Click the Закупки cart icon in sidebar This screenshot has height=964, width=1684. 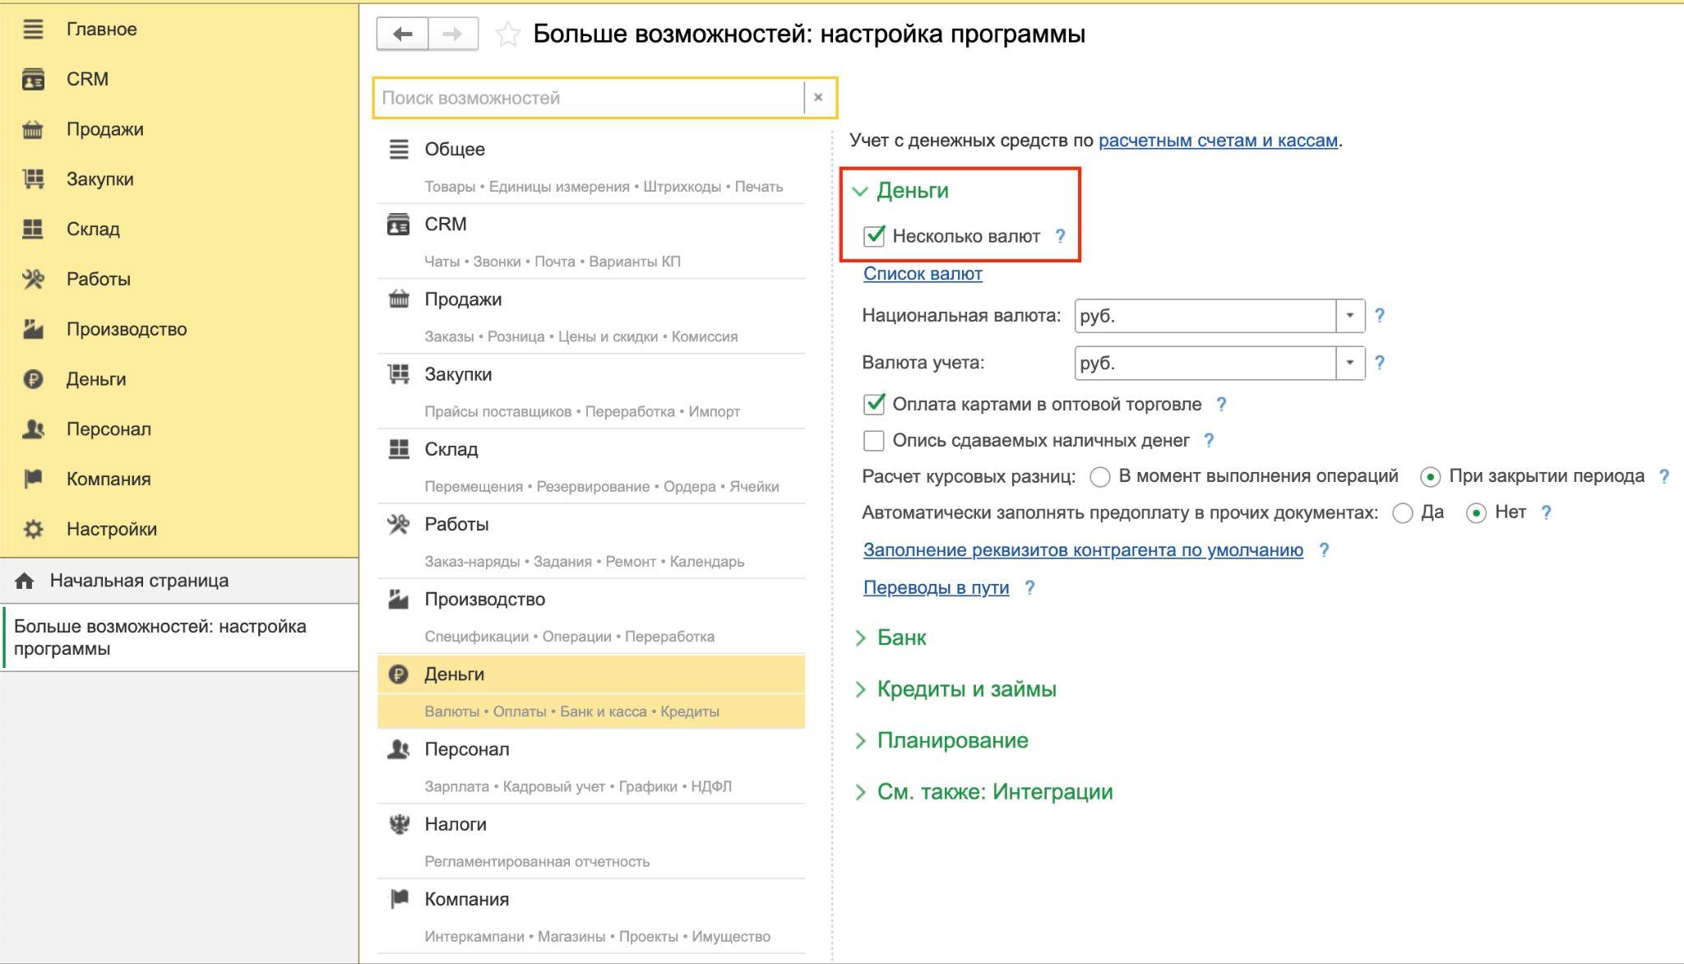(x=33, y=179)
